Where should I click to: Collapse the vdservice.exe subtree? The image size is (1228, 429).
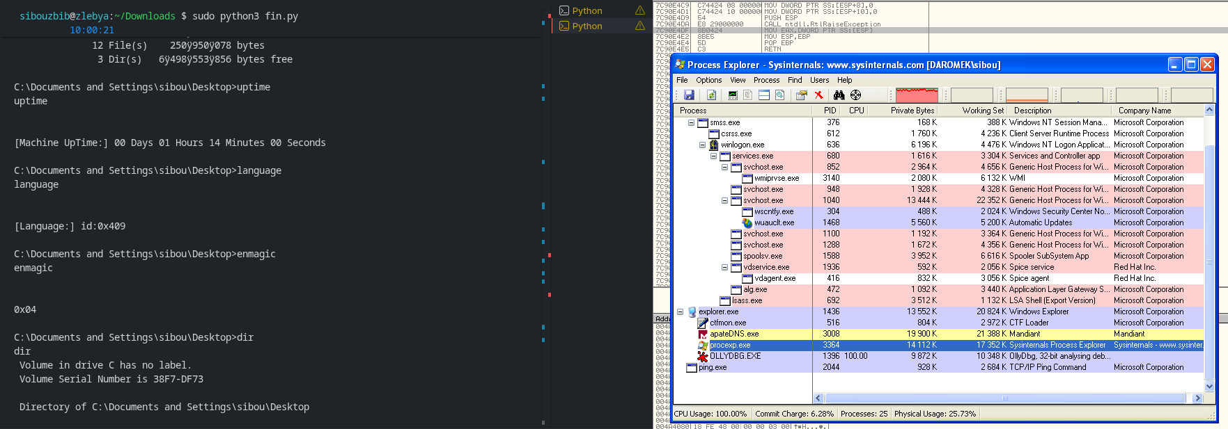tap(724, 267)
